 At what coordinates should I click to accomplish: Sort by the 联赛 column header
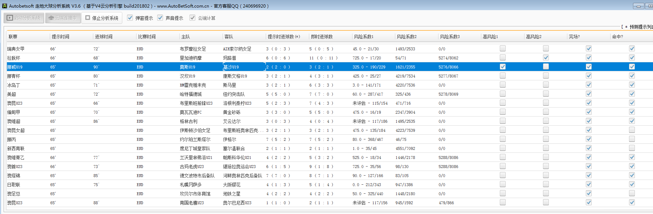pos(13,37)
